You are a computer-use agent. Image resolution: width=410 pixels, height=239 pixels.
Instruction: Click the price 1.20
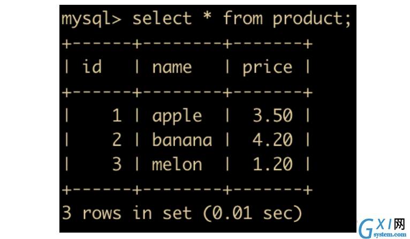point(272,164)
